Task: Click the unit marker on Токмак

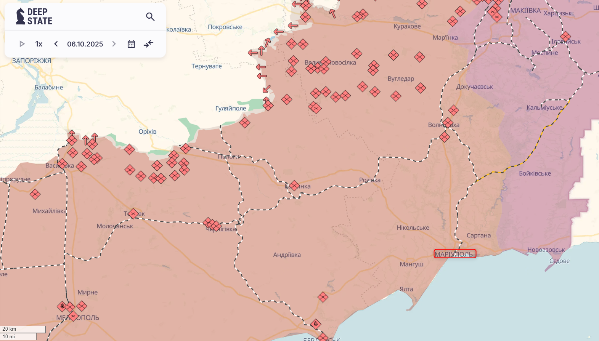Action: pyautogui.click(x=133, y=213)
